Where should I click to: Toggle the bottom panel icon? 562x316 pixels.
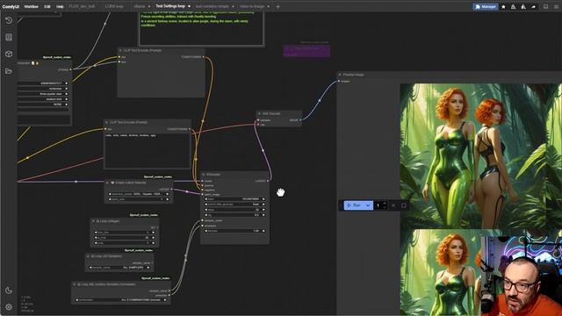(545, 6)
